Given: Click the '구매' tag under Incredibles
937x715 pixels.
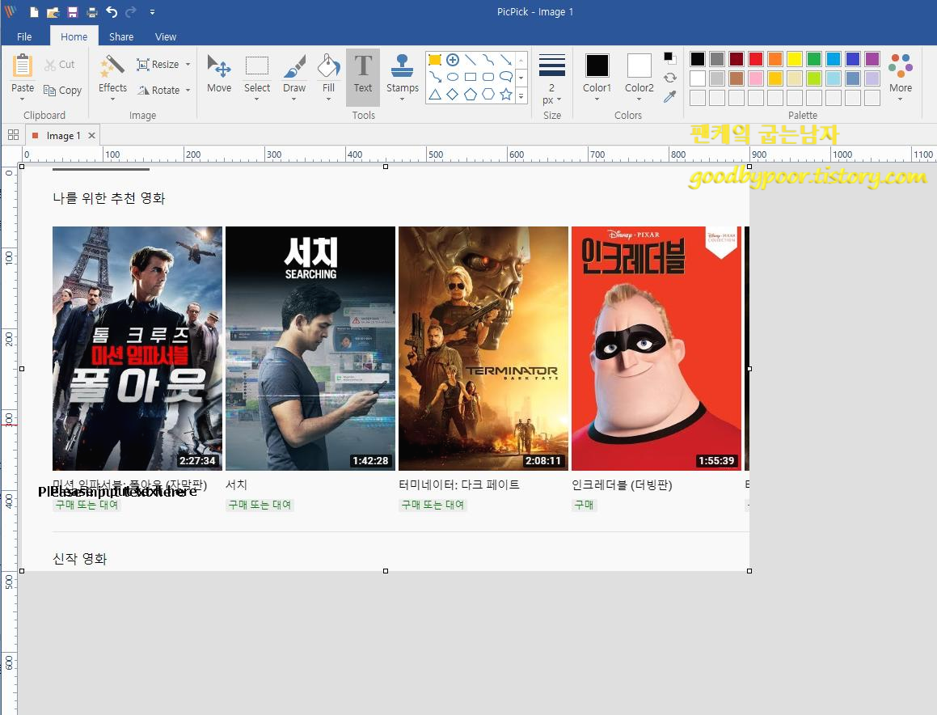Looking at the screenshot, I should pyautogui.click(x=584, y=506).
